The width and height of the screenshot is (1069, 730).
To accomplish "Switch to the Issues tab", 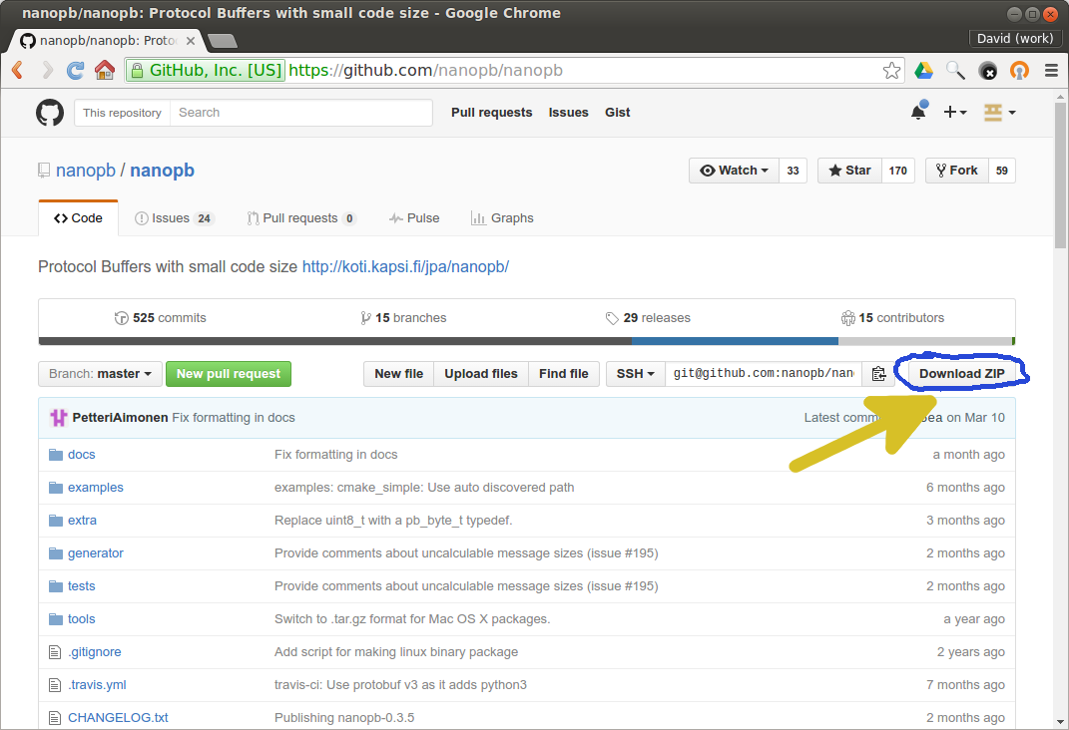I will [175, 218].
